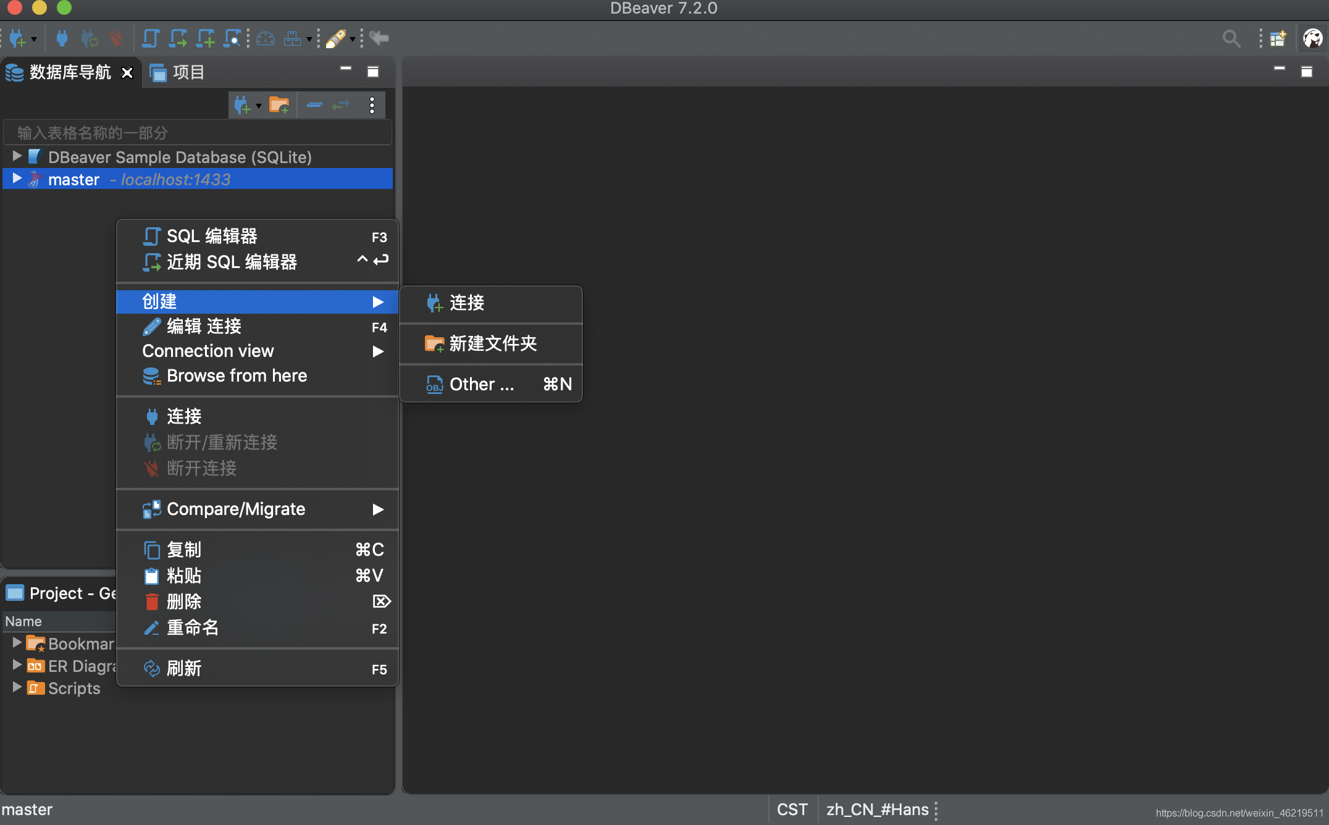Select the master localhost:1433 connection row
1329x825 pixels.
pos(198,179)
